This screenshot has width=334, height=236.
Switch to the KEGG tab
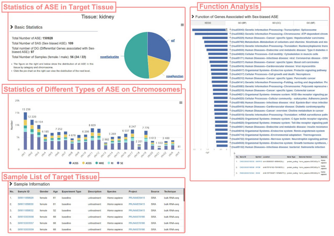(208, 23)
